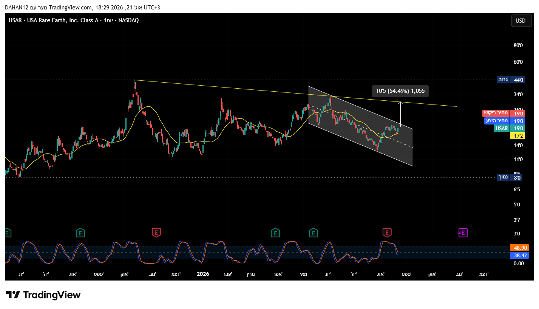Select the red מחיר ביקוש 19'0 label
539x309 pixels.
pos(503,114)
